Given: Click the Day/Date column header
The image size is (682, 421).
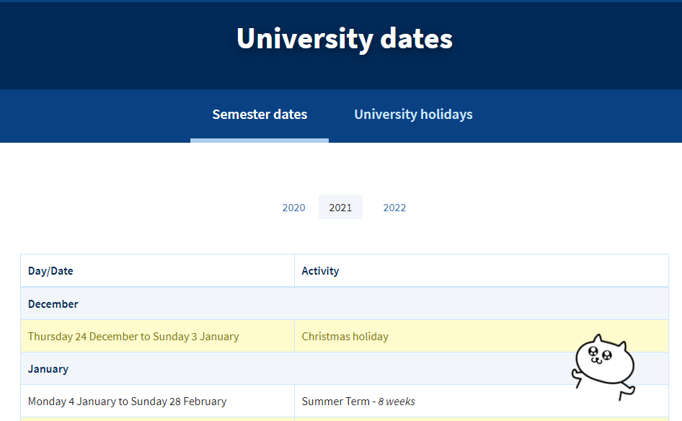Looking at the screenshot, I should [x=50, y=271].
